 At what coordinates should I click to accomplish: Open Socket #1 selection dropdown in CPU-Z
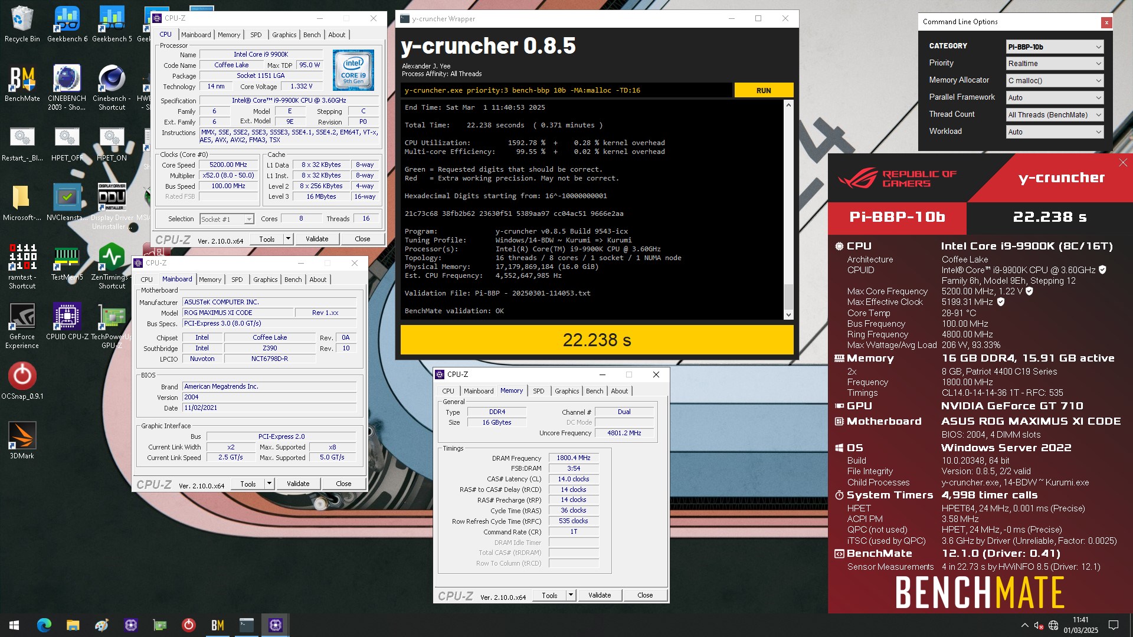(x=227, y=219)
